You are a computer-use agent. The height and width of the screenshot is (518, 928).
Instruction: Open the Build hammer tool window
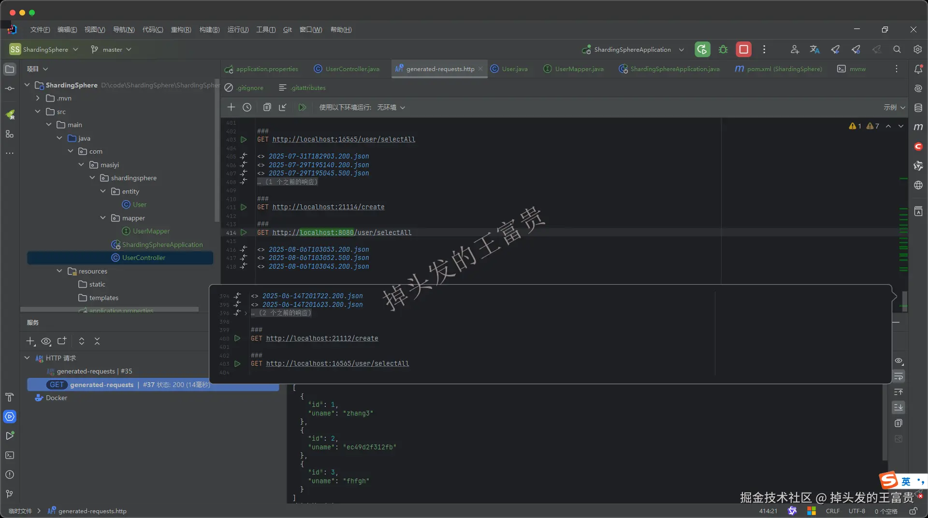(10, 397)
